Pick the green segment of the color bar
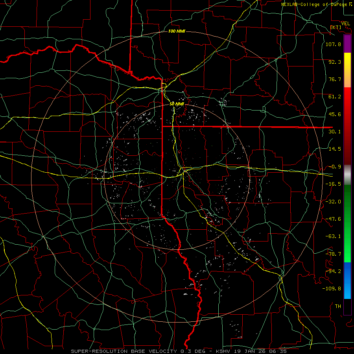This screenshot has height=354, width=354. pyautogui.click(x=347, y=223)
